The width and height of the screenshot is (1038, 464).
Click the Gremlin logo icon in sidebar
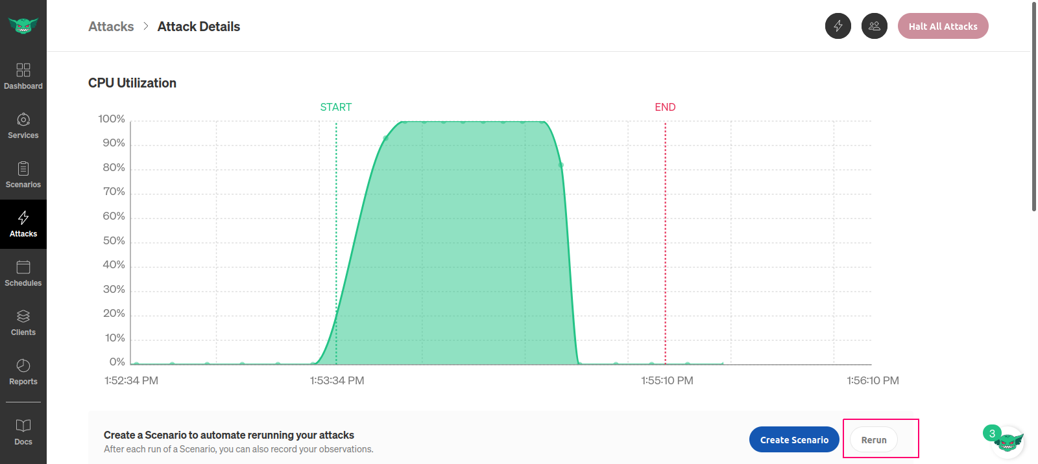pyautogui.click(x=23, y=25)
